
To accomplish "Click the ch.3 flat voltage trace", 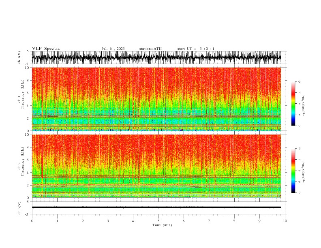I will pyautogui.click(x=156, y=207).
